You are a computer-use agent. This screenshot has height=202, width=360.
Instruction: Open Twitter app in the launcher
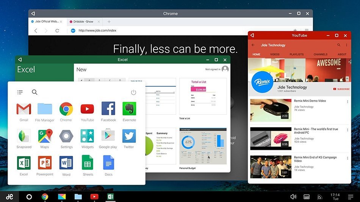click(x=129, y=136)
